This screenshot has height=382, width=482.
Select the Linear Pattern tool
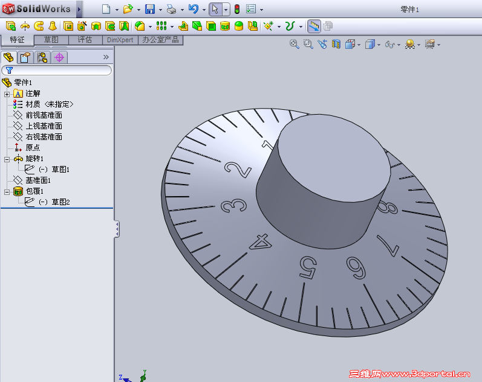coord(161,26)
